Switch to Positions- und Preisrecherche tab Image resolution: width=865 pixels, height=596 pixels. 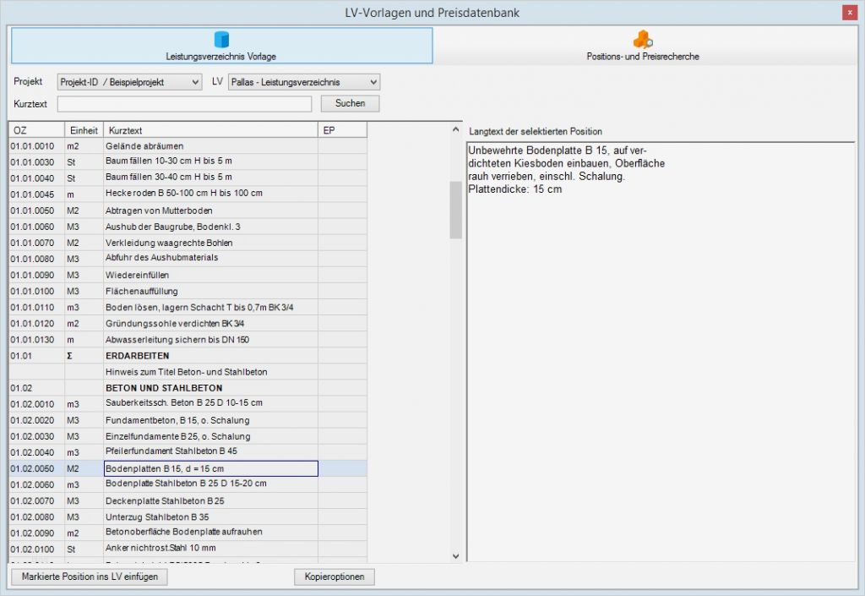[x=643, y=46]
